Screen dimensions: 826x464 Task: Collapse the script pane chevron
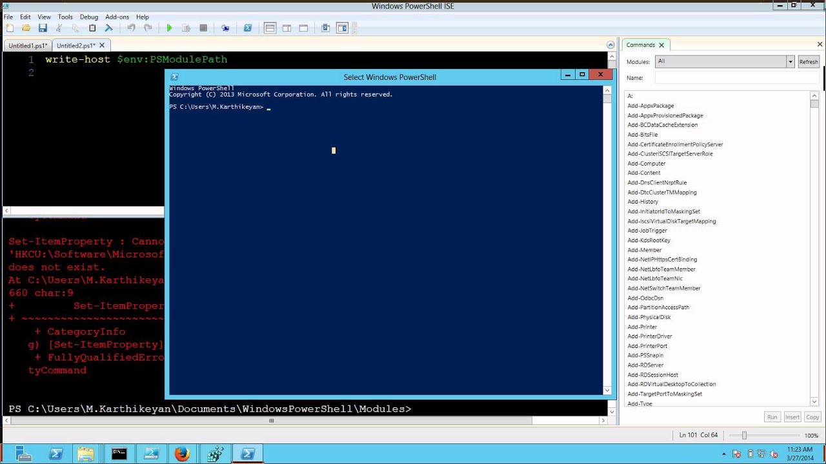(610, 45)
